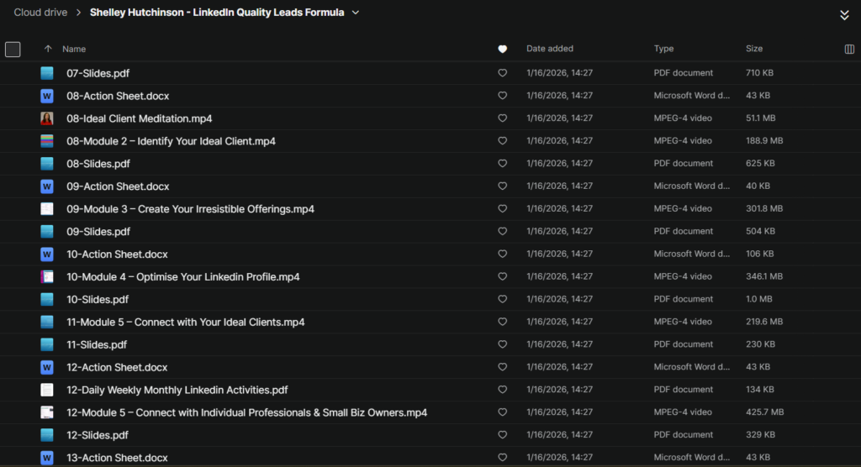Click the 09-Slides.pdf file icon

tap(47, 232)
